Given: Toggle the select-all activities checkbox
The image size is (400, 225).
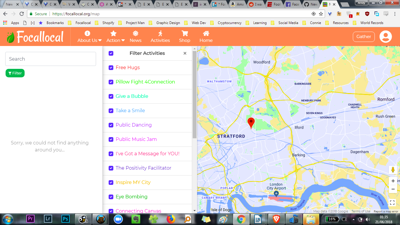Looking at the screenshot, I should point(111,53).
